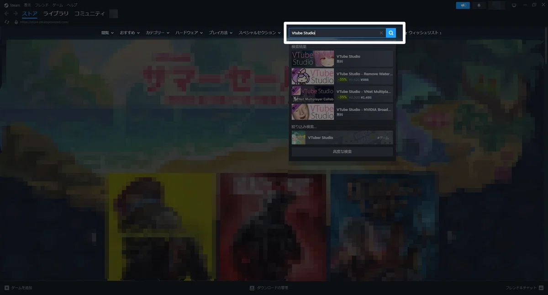Click the Steam logo menu
The width and height of the screenshot is (548, 295).
tap(12, 5)
